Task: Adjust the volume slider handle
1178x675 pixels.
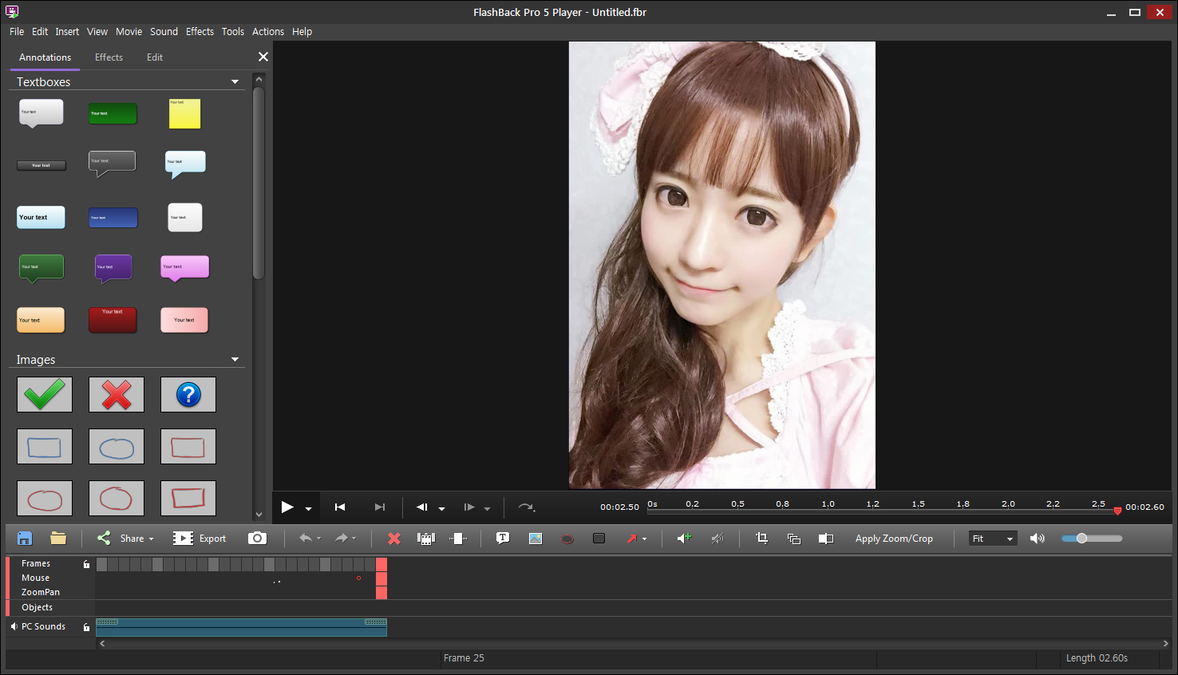Action: pos(1082,539)
